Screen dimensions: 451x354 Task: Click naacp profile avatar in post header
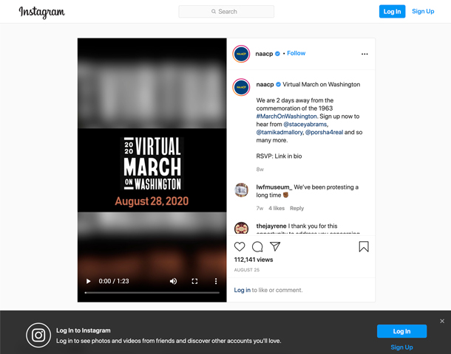coord(241,54)
